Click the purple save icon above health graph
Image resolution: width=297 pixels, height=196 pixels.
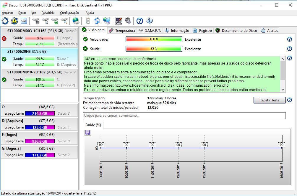[88, 133]
